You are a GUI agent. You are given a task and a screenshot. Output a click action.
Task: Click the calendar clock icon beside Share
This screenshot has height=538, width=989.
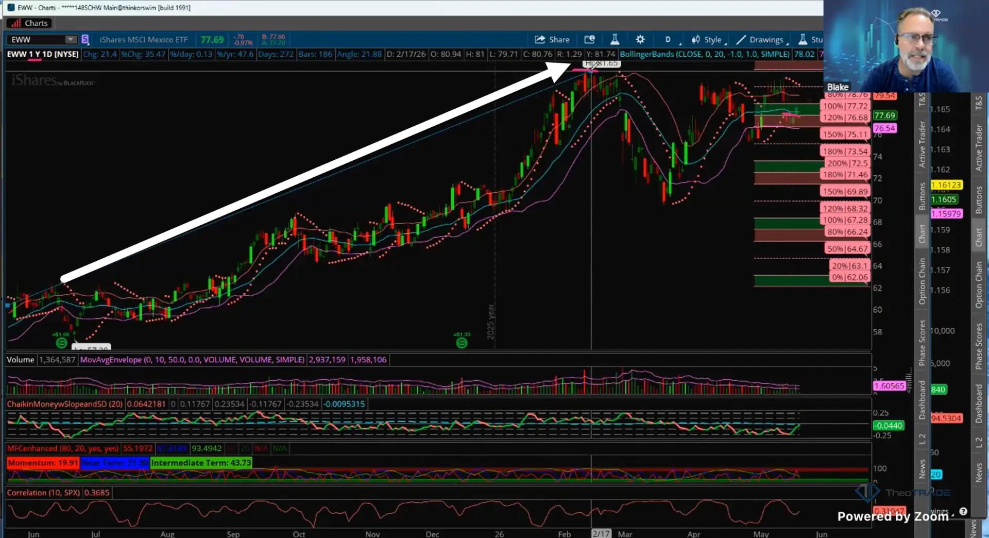[x=589, y=40]
